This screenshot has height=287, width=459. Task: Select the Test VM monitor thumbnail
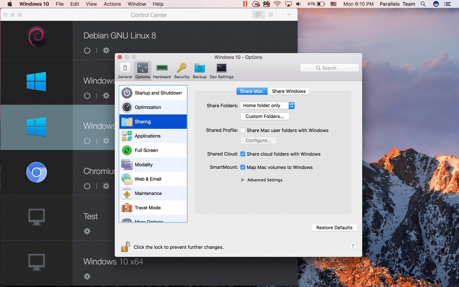coord(36,217)
